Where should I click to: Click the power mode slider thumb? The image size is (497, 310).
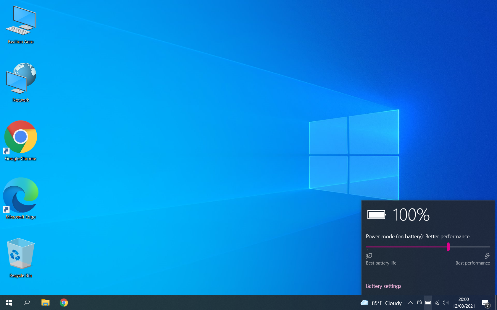click(x=448, y=247)
